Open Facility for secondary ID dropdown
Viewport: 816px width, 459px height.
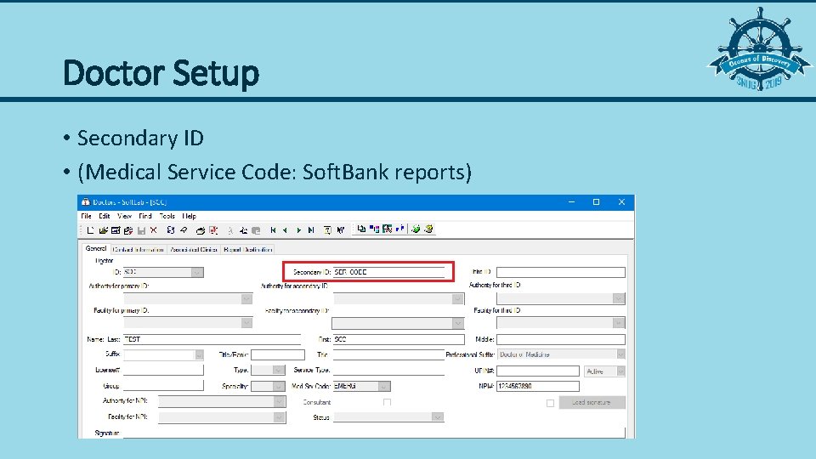[x=457, y=323]
